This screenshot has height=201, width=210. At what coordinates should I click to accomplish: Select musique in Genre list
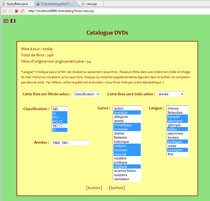click(x=127, y=150)
